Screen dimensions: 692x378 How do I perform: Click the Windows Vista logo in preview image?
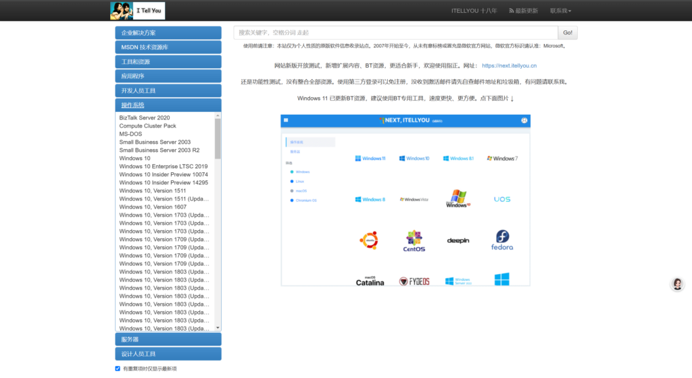(414, 200)
